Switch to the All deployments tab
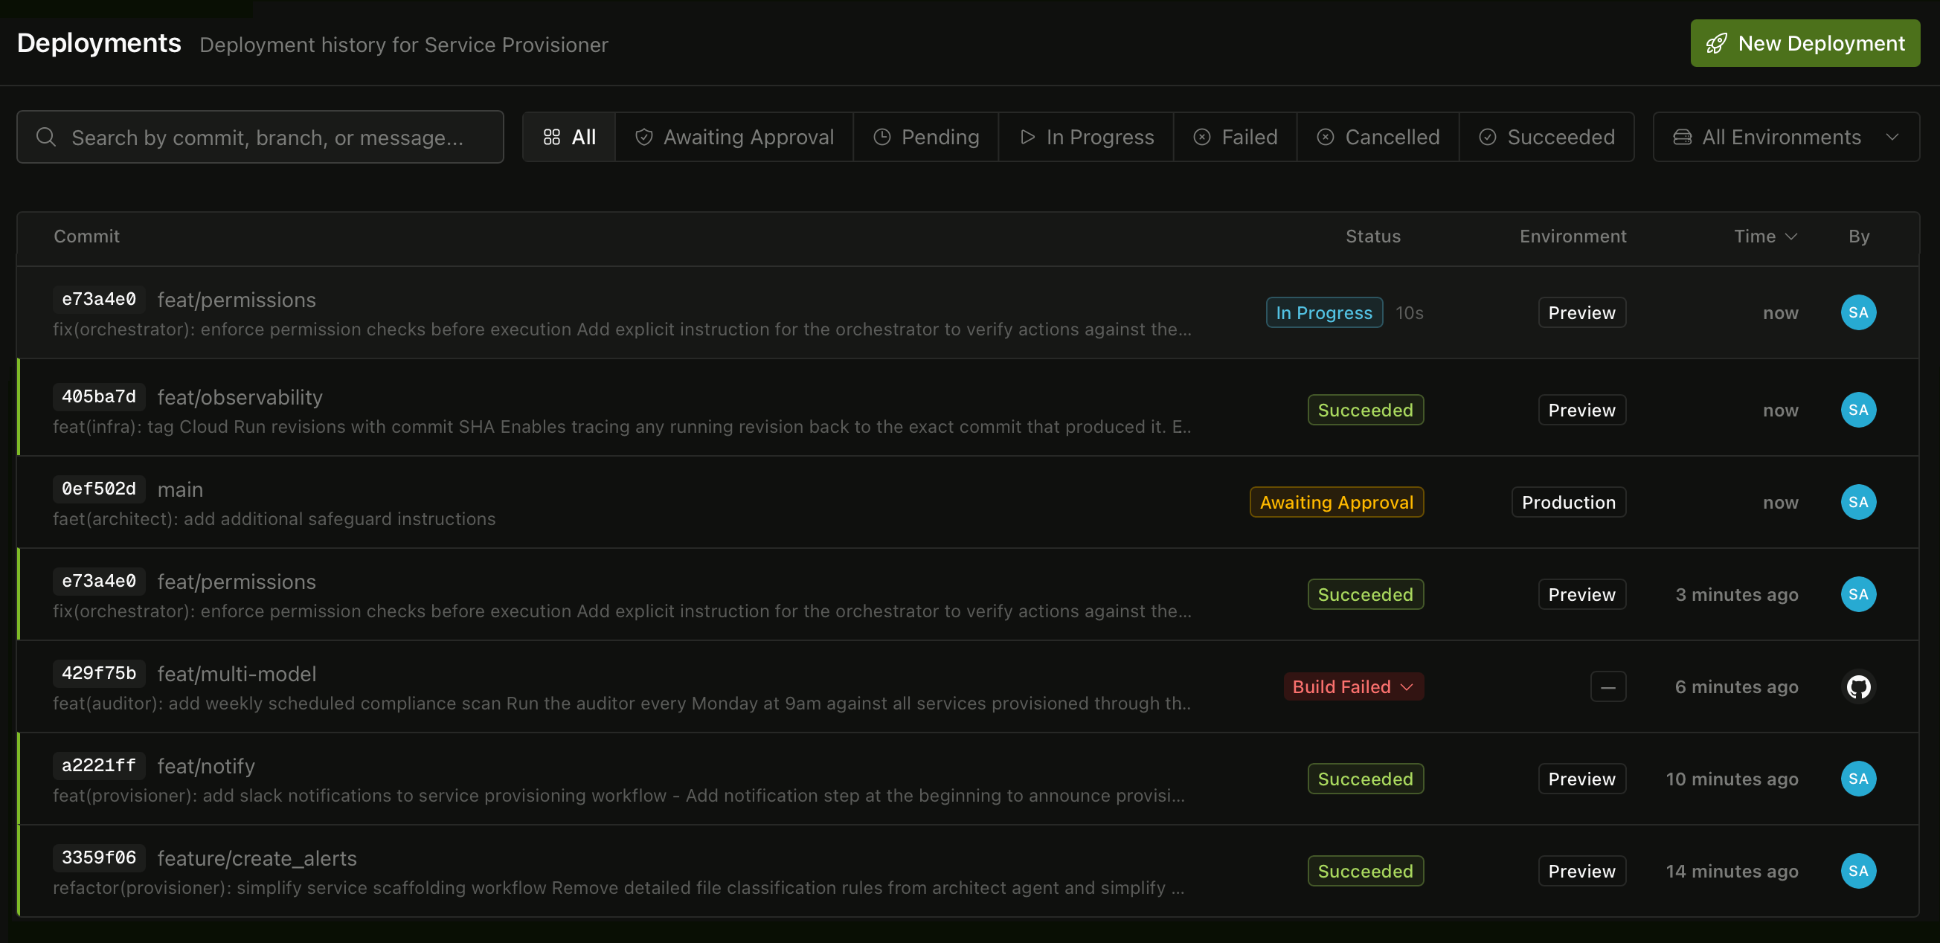 (x=568, y=137)
